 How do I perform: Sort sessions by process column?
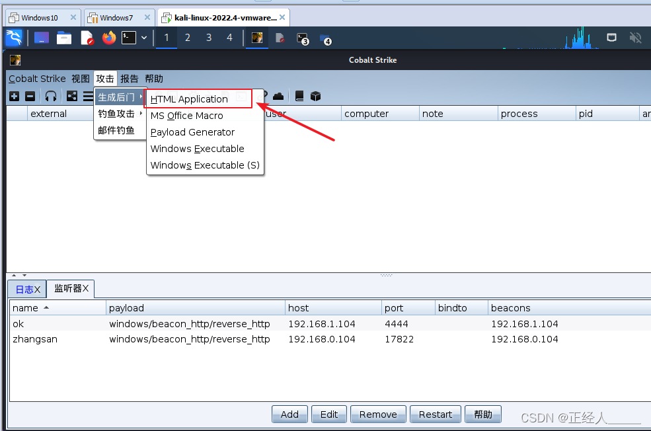pyautogui.click(x=537, y=114)
